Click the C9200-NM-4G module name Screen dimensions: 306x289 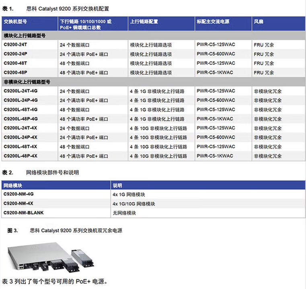click(x=18, y=194)
